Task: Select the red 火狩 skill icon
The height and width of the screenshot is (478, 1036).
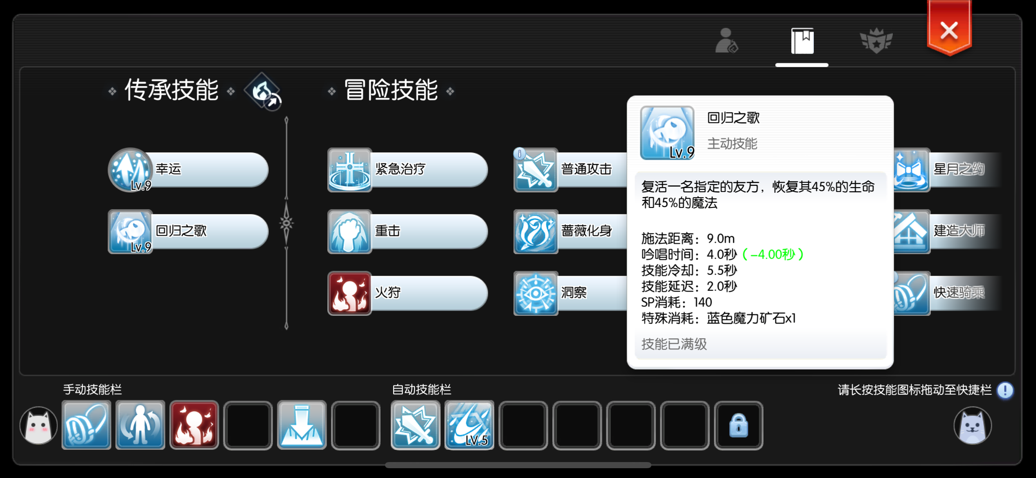Action: tap(349, 293)
